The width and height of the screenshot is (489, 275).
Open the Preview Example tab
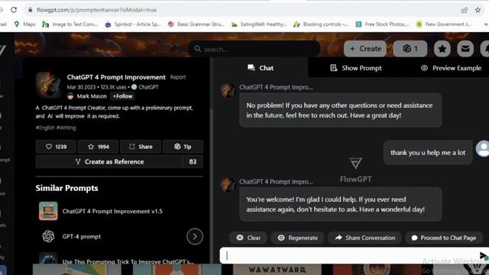pyautogui.click(x=451, y=68)
